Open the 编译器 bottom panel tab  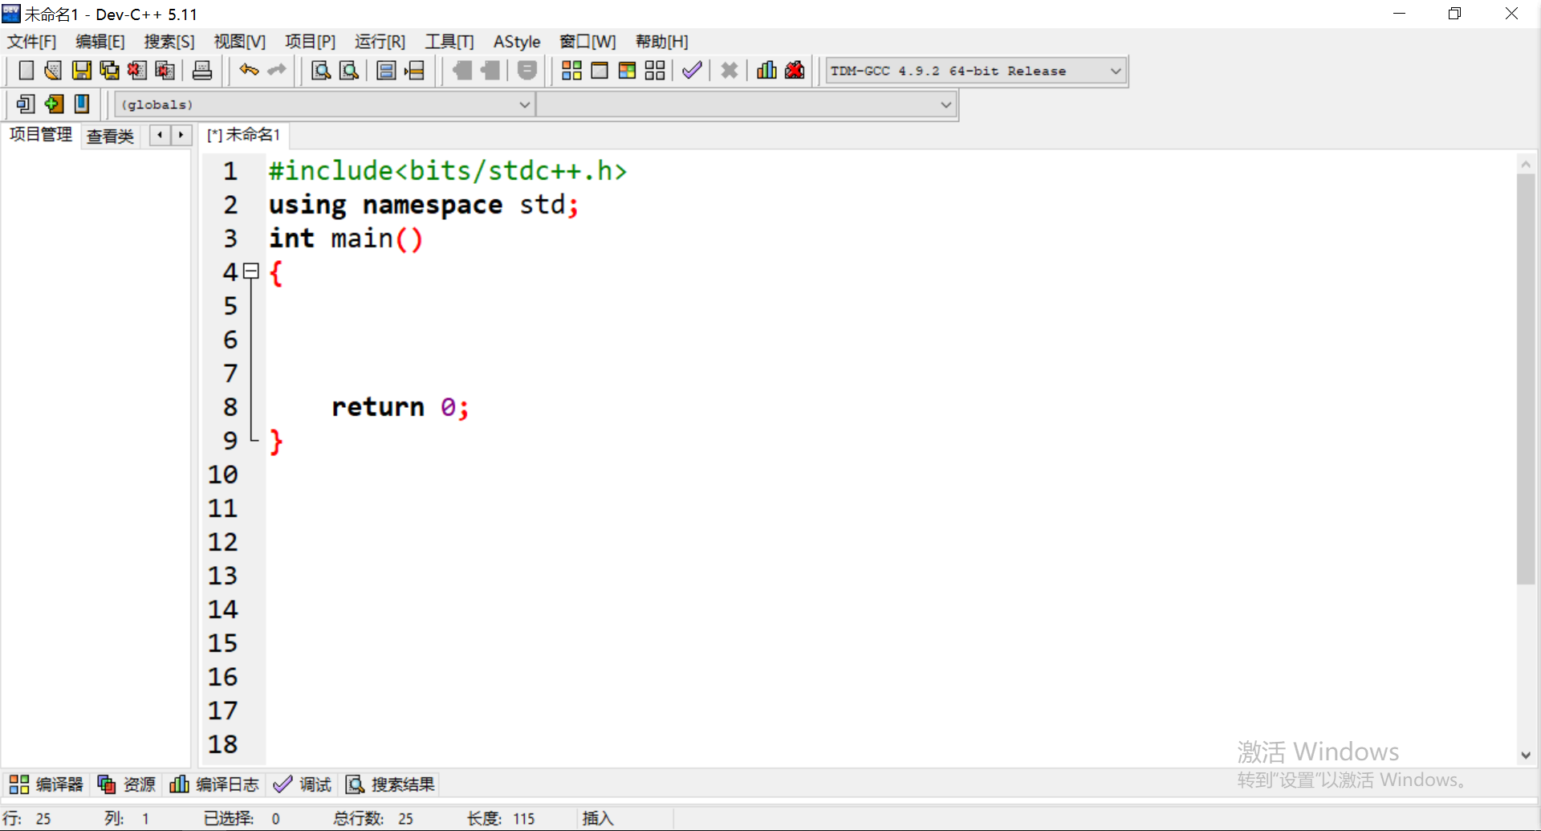pos(47,784)
